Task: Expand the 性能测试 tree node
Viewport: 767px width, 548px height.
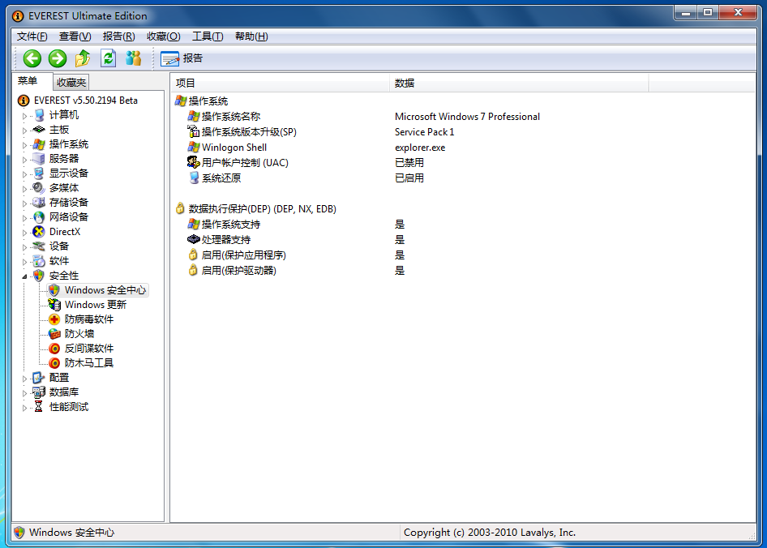Action: 24,408
